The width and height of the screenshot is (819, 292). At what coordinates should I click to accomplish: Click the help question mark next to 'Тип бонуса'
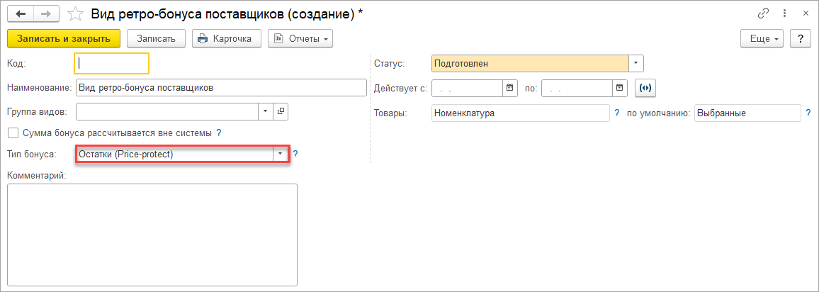pyautogui.click(x=295, y=154)
